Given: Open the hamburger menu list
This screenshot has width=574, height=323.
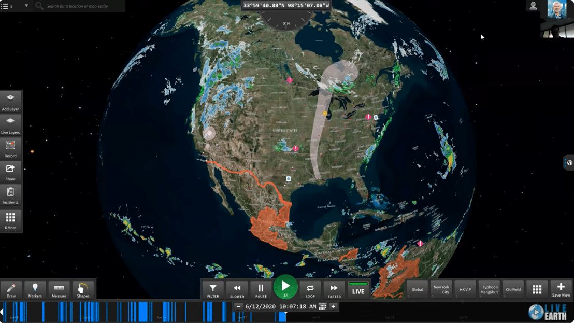Looking at the screenshot, I should click(x=4, y=6).
